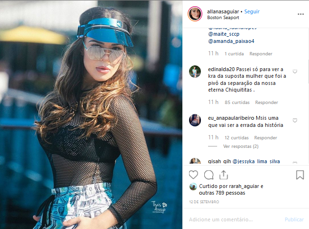The image size is (309, 229).
Task: Open allanasaguiar's profile picture story
Action: [195, 14]
